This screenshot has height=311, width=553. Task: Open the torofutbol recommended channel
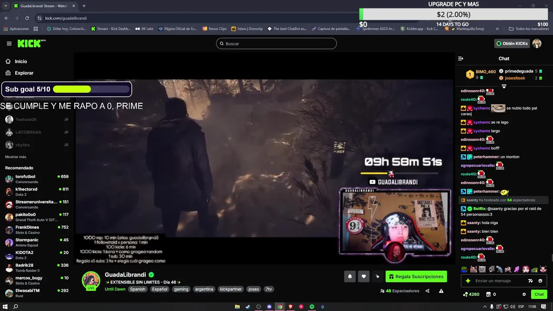(37, 179)
